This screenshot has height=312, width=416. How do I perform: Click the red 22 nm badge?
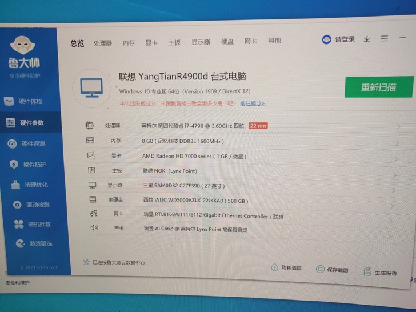(x=258, y=126)
